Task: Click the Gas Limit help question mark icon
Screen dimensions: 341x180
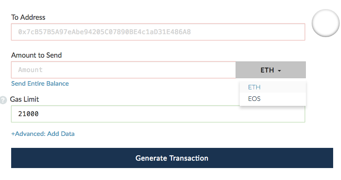Action: (3, 100)
